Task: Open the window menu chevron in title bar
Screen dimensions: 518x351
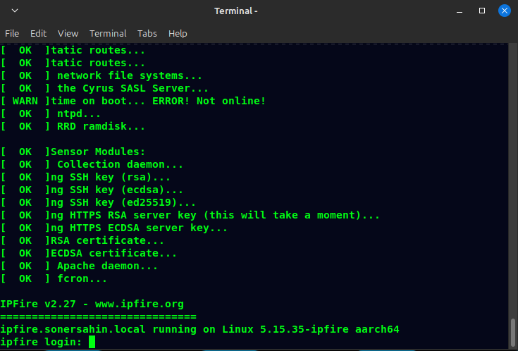Action: tap(15, 11)
